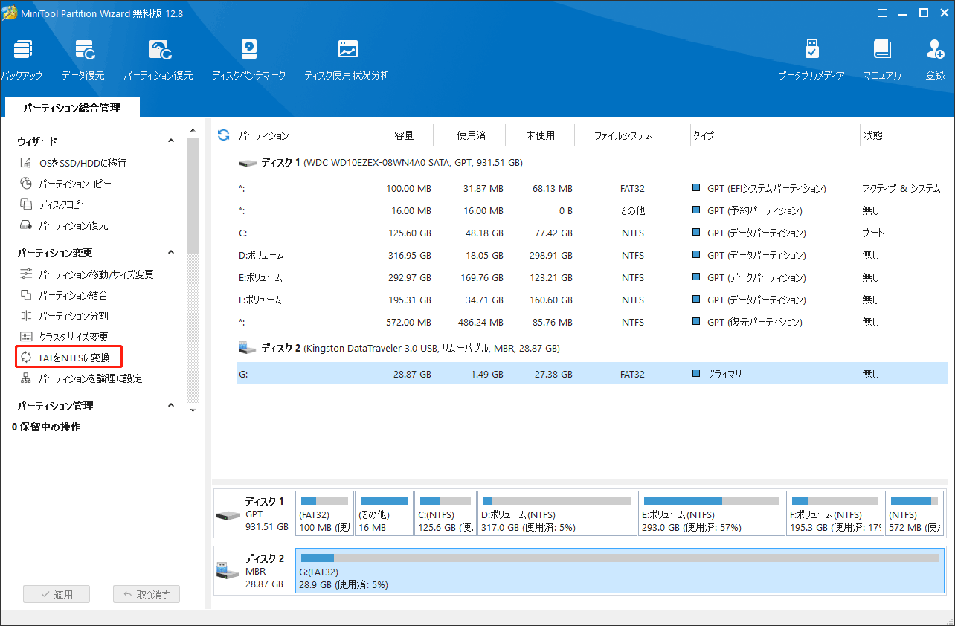Click the ディスク 1 drive icon in disk map
955x626 pixels.
tap(228, 515)
